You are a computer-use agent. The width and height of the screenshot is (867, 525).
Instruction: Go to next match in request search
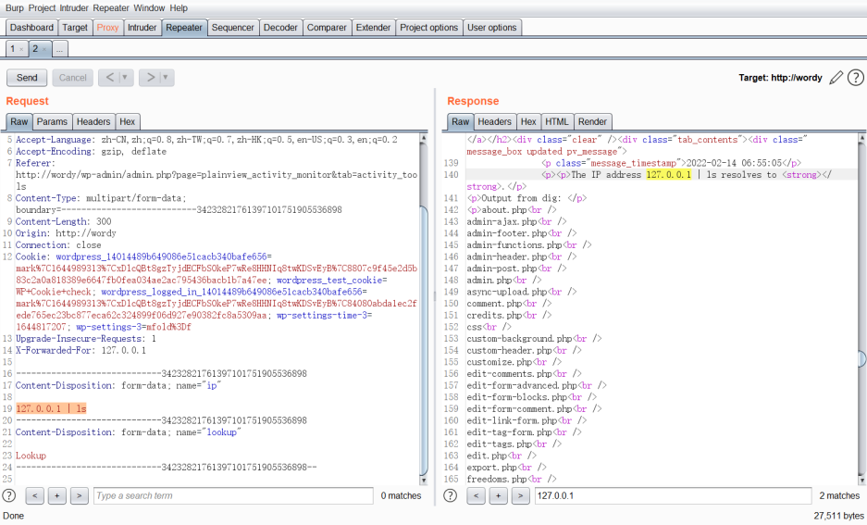[x=79, y=495]
